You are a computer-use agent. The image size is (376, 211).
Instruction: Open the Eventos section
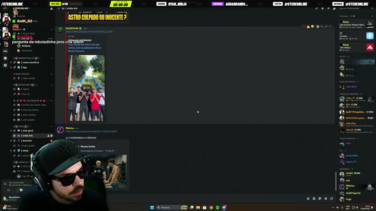click(21, 16)
